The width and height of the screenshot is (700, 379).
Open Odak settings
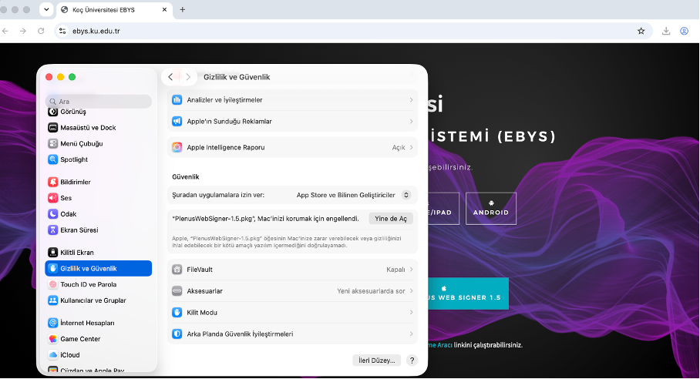click(98, 214)
